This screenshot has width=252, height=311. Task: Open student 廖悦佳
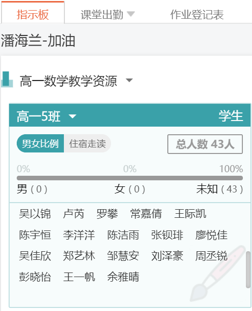[211, 235]
